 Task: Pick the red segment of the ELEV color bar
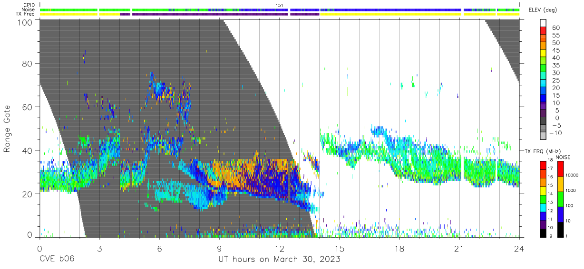(x=544, y=32)
